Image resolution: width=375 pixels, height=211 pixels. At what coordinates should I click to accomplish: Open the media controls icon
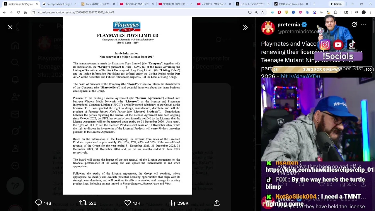[x=357, y=12]
